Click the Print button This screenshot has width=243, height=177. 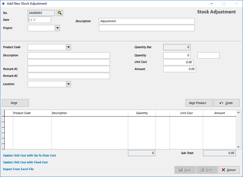pyautogui.click(x=207, y=170)
